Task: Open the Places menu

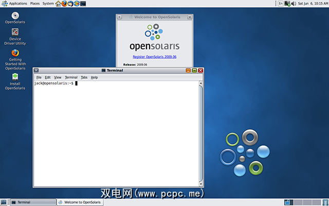Action: tap(35, 4)
